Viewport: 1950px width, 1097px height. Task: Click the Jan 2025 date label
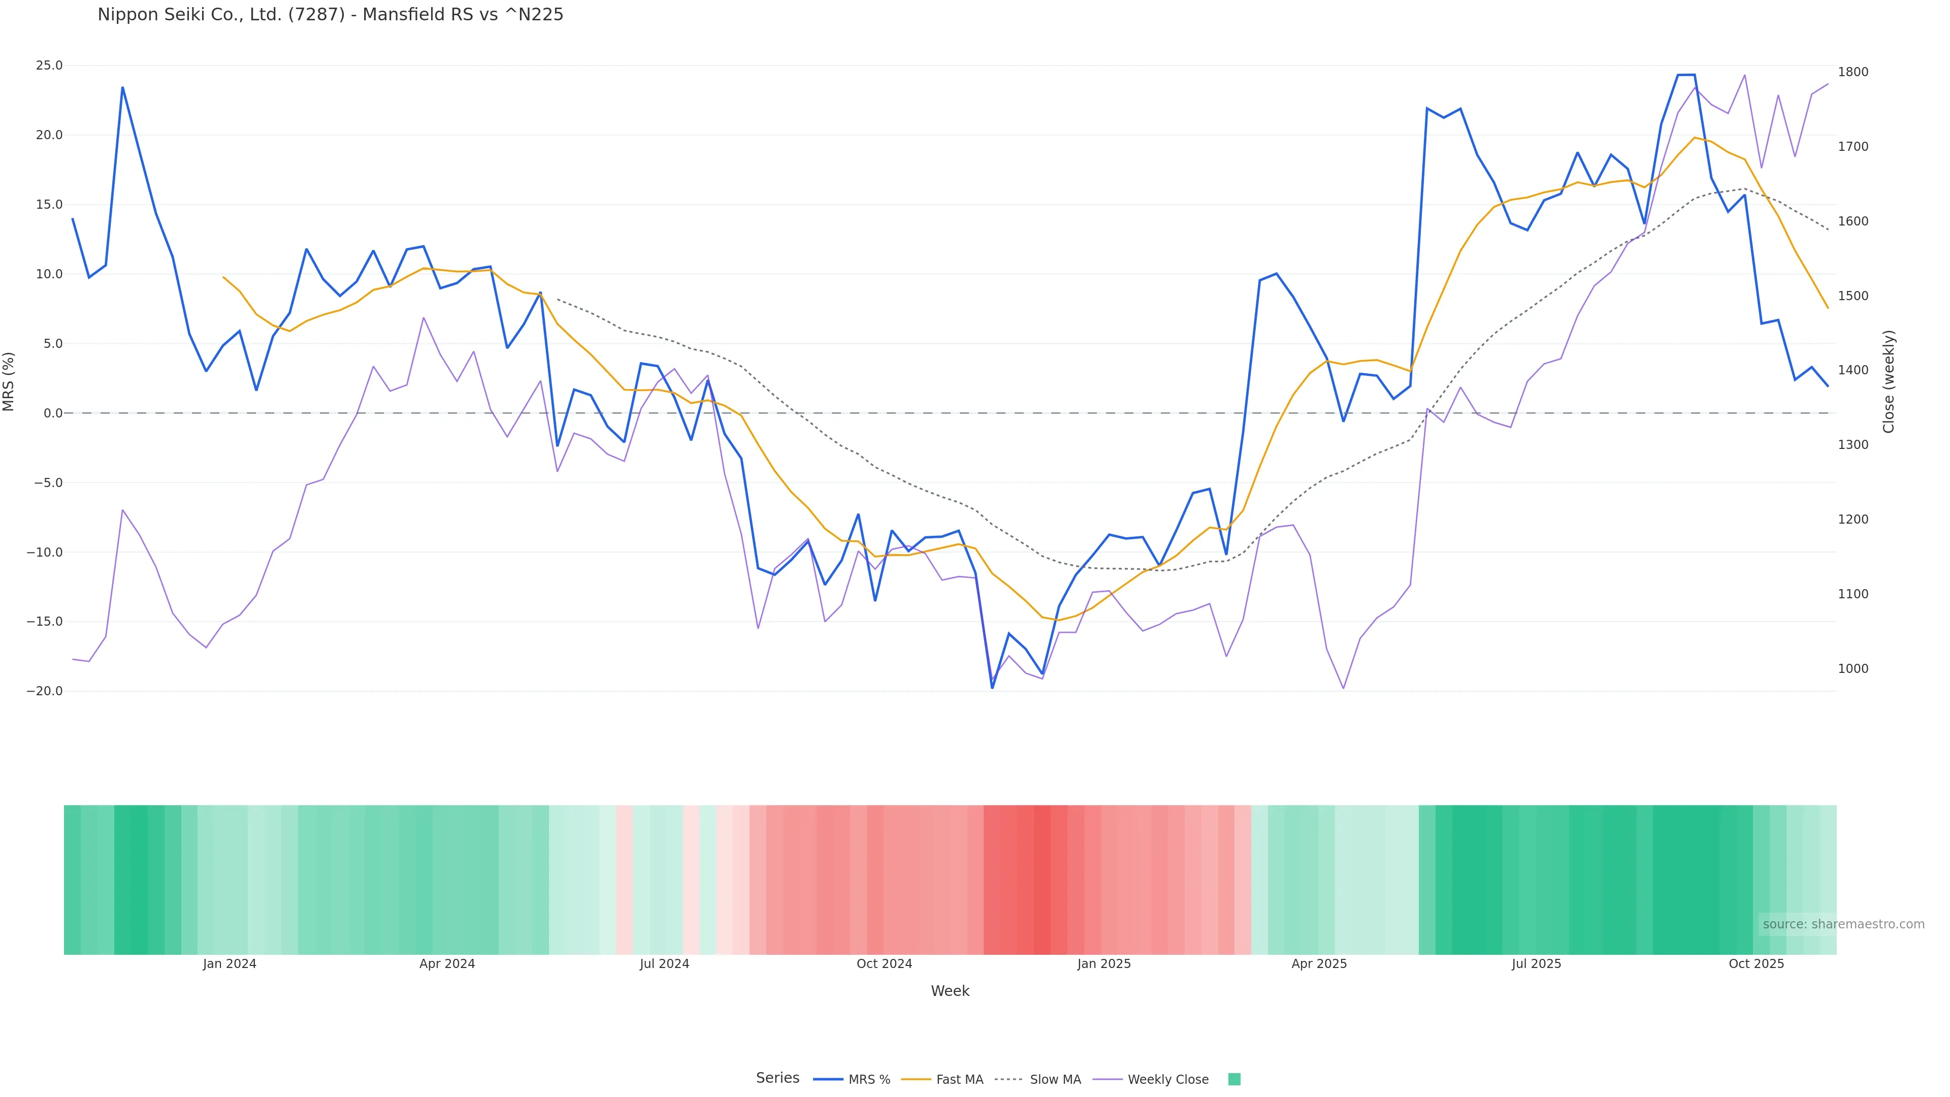1103,964
